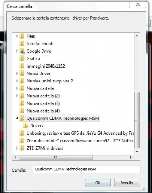This screenshot has width=152, height=193.
Task: Select the Zte nubia mini z7 custom firmware folder
Action: pyautogui.click(x=80, y=141)
